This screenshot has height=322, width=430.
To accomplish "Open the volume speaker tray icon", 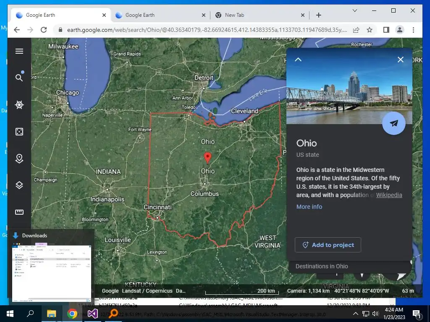I will (376, 314).
